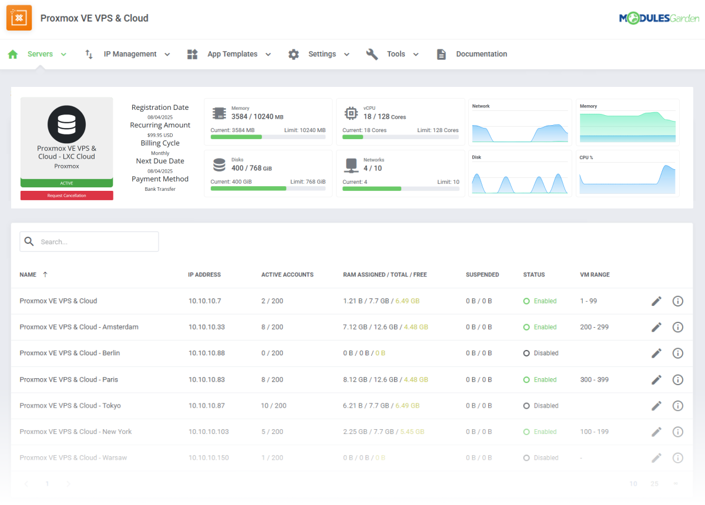The height and width of the screenshot is (505, 705).
Task: Edit the New York server
Action: [x=656, y=432]
